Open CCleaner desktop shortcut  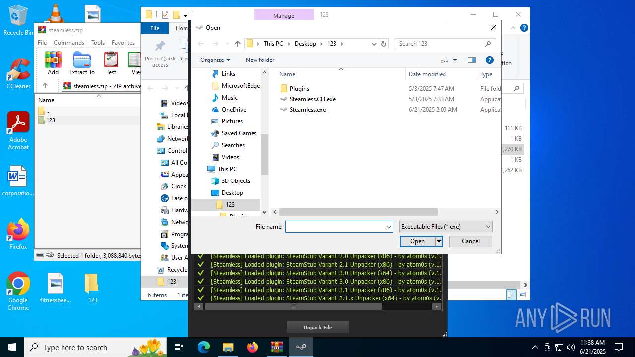[18, 74]
